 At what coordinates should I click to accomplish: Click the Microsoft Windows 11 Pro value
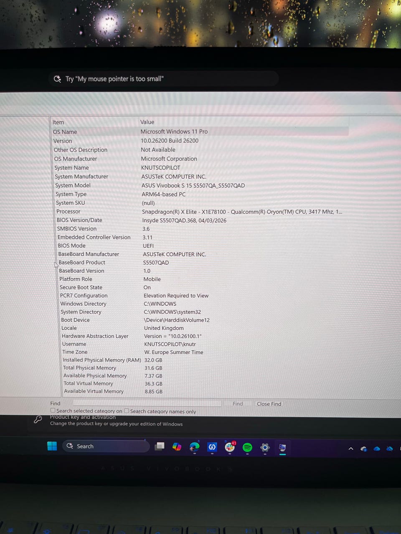174,131
